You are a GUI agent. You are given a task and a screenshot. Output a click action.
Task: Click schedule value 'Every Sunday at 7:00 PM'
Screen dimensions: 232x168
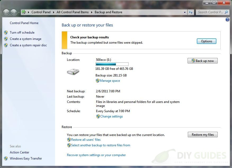point(113,111)
